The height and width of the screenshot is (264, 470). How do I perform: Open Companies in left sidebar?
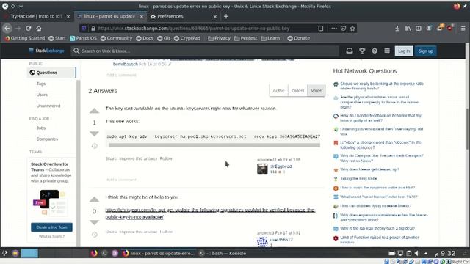[x=47, y=139]
